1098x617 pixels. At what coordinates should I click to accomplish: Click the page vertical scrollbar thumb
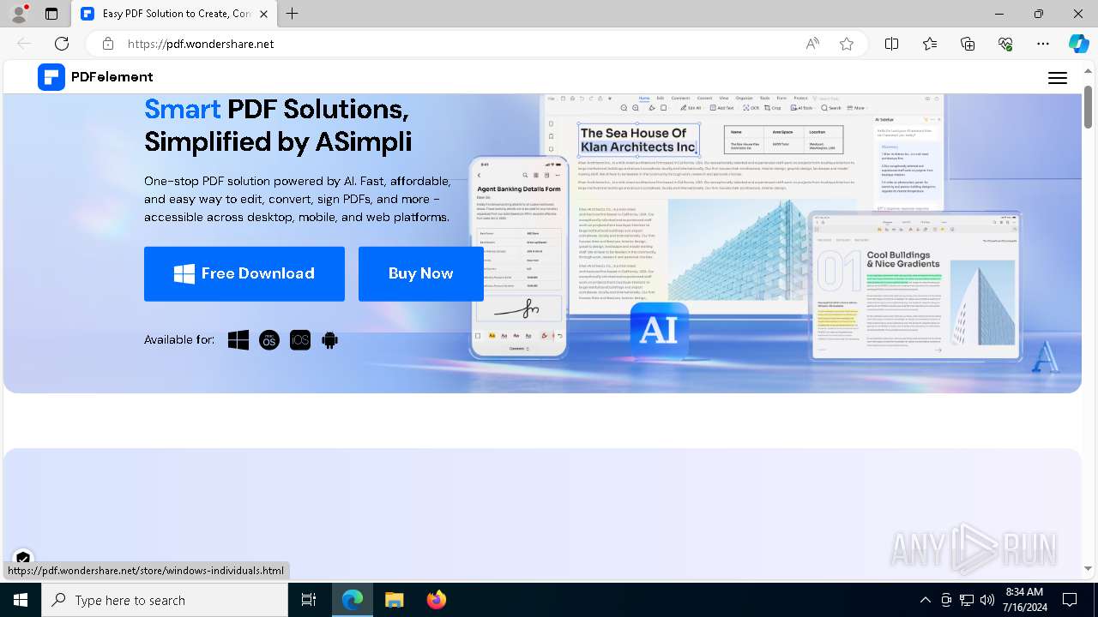[1088, 107]
